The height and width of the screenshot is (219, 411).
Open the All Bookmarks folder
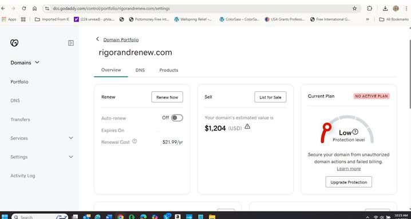coord(394,19)
